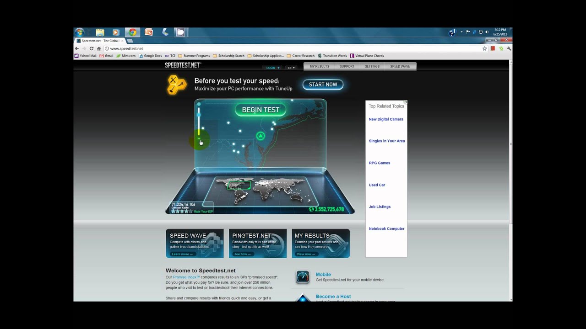Image resolution: width=586 pixels, height=329 pixels.
Task: Expand the LOGIN dropdown
Action: point(273,68)
